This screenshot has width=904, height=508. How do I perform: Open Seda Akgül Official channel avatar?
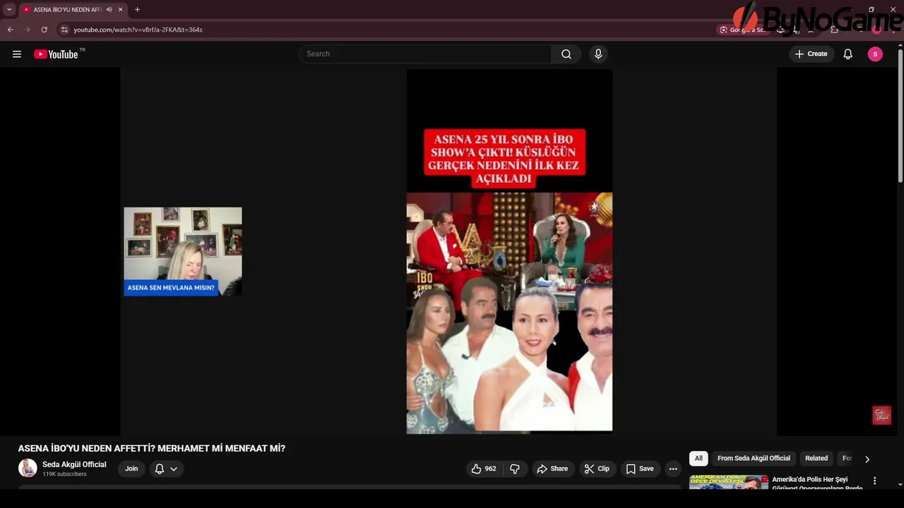pos(28,468)
